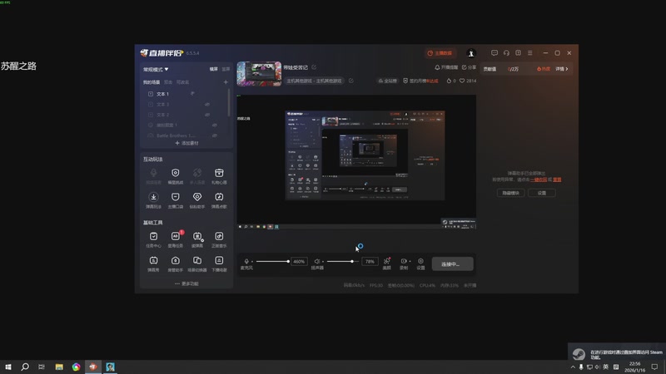
Task: Click the 460% microphone value box
Action: 299,262
